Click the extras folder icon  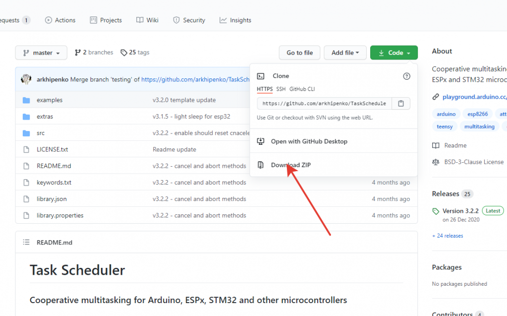[26, 117]
